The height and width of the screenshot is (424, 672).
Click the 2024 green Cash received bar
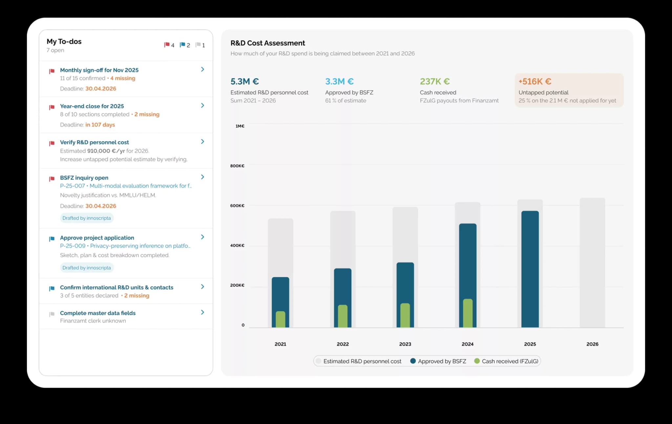point(468,313)
